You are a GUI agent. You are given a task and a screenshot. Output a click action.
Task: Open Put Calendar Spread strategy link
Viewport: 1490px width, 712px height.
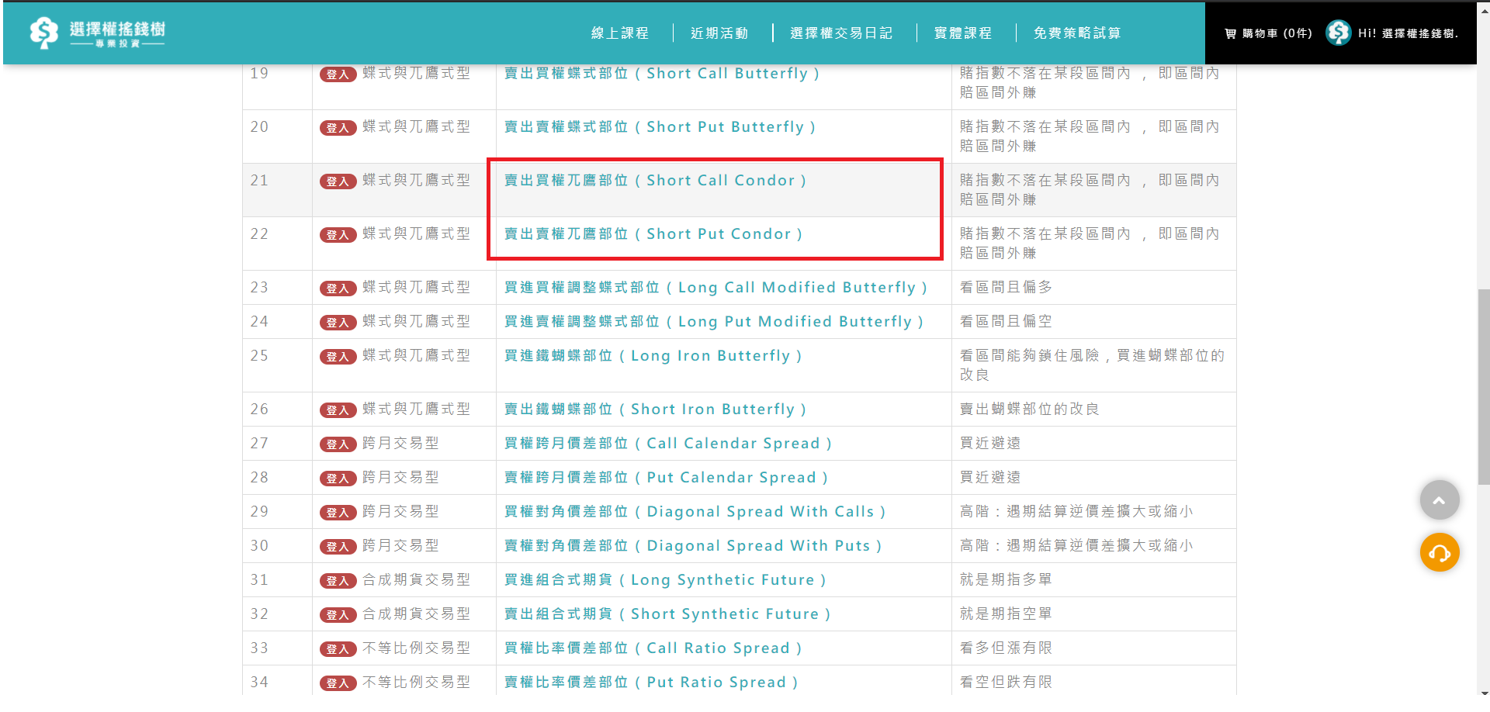(x=667, y=477)
